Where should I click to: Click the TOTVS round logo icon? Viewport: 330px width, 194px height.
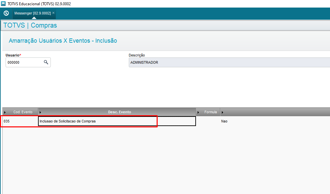point(6,13)
